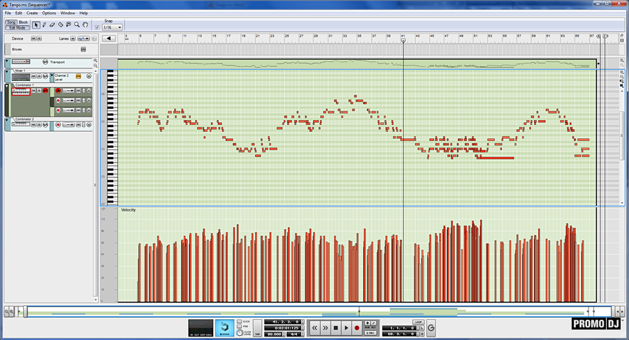Zoom out the note edit lane at right
The image size is (629, 340).
click(x=622, y=77)
